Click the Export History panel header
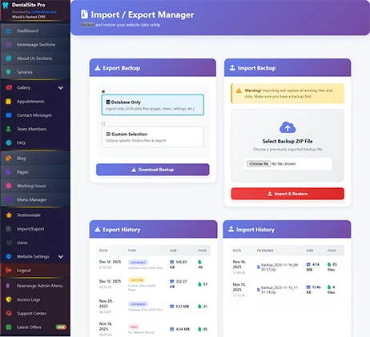 click(x=153, y=229)
